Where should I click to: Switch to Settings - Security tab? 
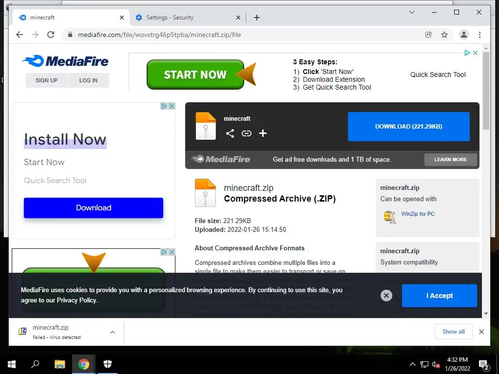188,18
